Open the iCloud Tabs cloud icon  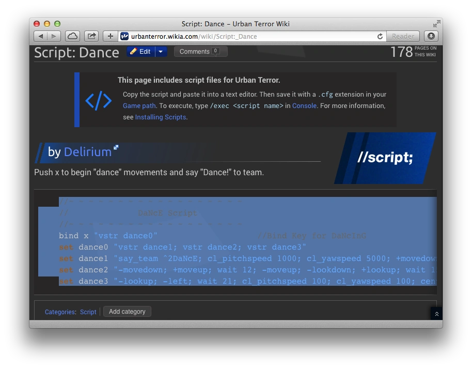pos(72,37)
